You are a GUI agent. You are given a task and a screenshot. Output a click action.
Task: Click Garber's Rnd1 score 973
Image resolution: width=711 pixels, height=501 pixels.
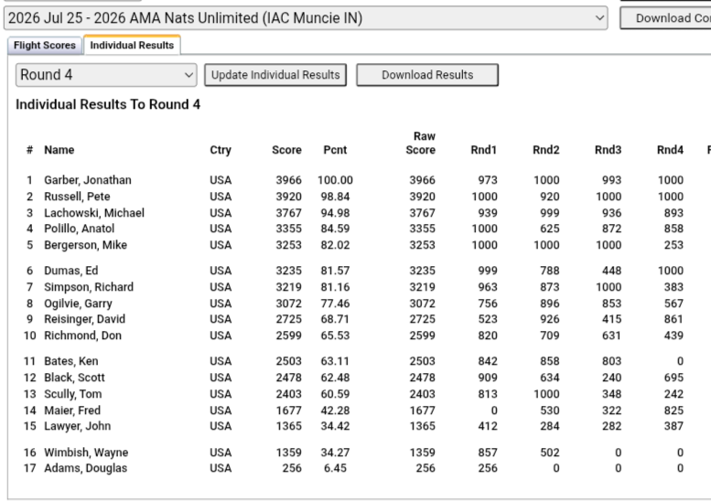[488, 180]
